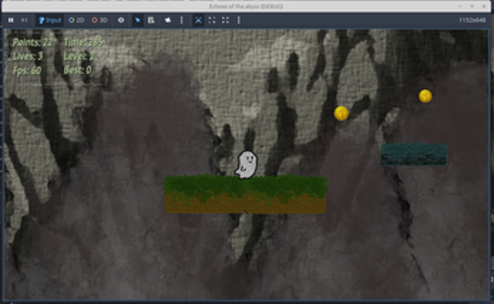
Task: Select the Input mode button
Action: tap(49, 21)
